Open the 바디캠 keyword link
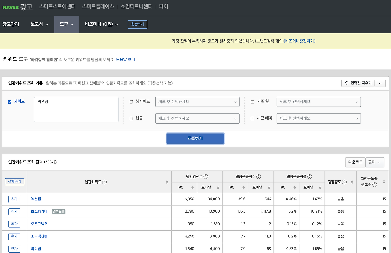Viewport: 391px width, 253px height. [36, 249]
